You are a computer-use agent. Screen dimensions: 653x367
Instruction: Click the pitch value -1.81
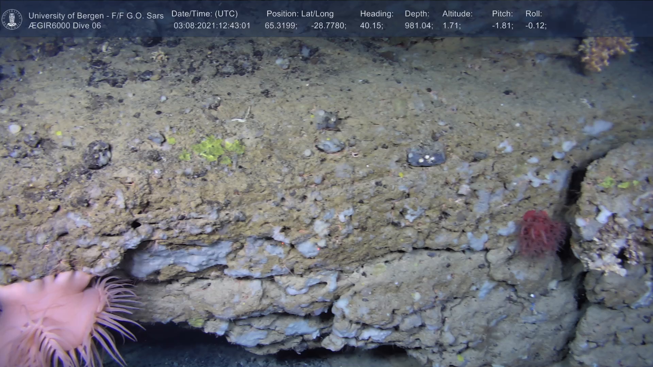[503, 26]
